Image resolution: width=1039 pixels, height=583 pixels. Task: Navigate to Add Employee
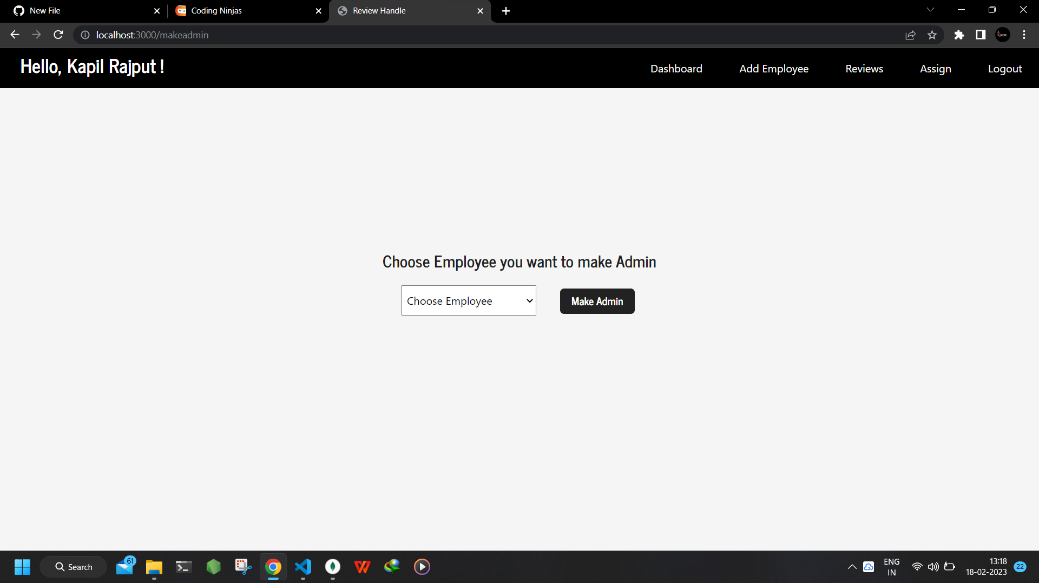[773, 68]
